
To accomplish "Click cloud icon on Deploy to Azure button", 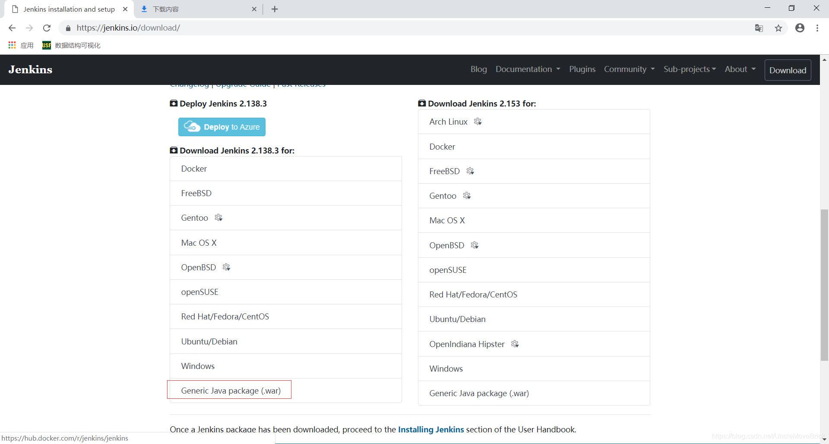I will [x=192, y=126].
